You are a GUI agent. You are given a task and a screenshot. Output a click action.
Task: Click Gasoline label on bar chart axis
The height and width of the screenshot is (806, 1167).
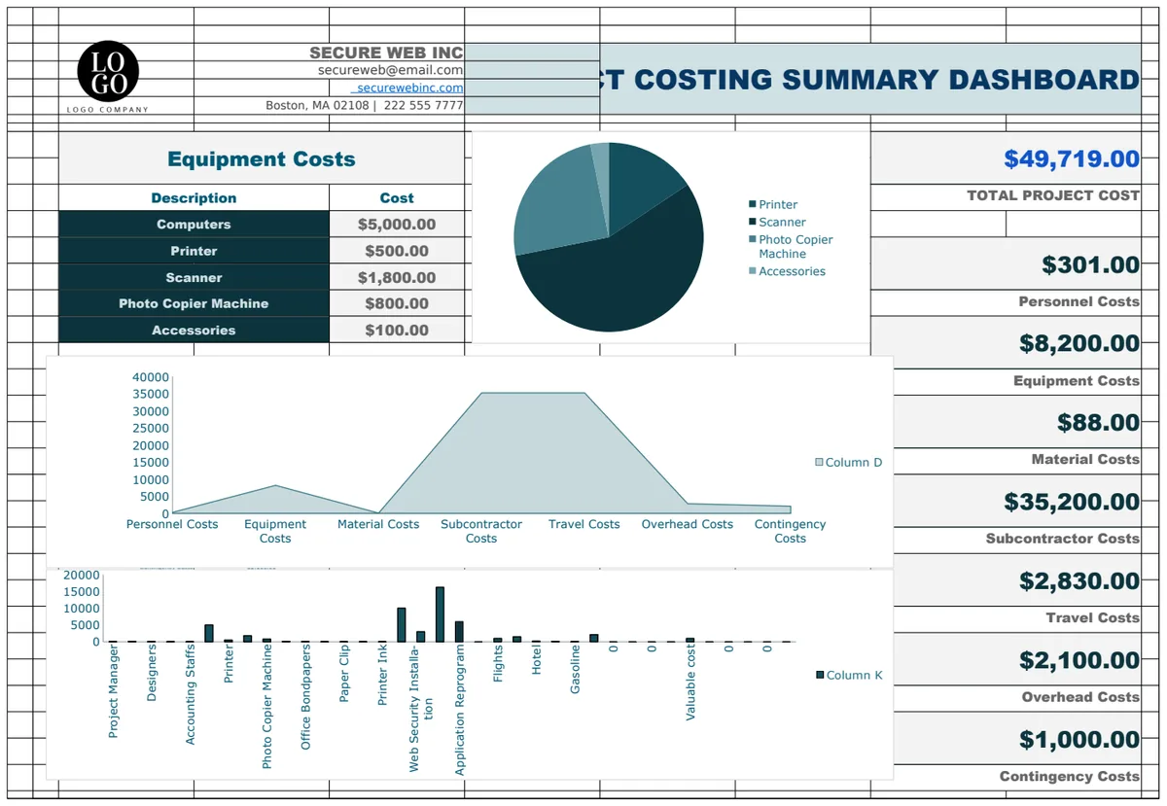576,669
